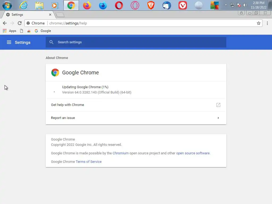Open Chrome's three-dot customize menu
The image size is (272, 204).
tap(267, 23)
